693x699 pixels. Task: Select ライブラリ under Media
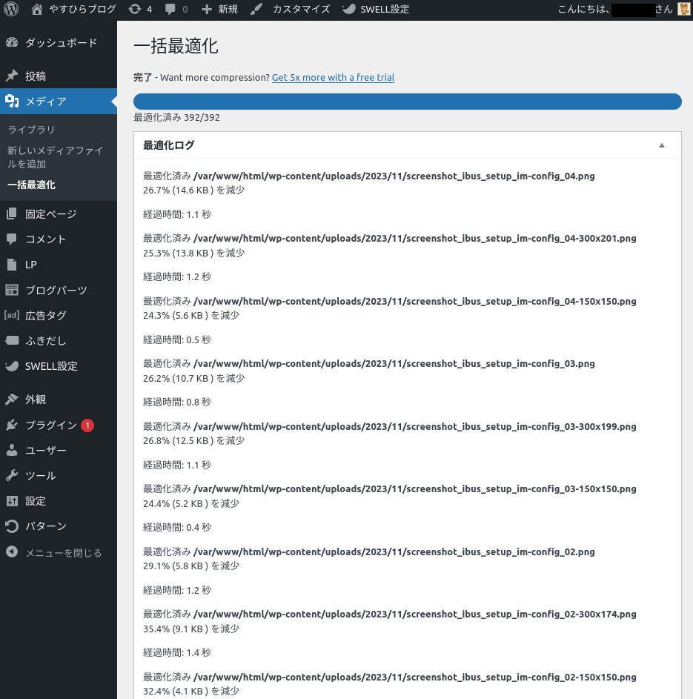[31, 130]
